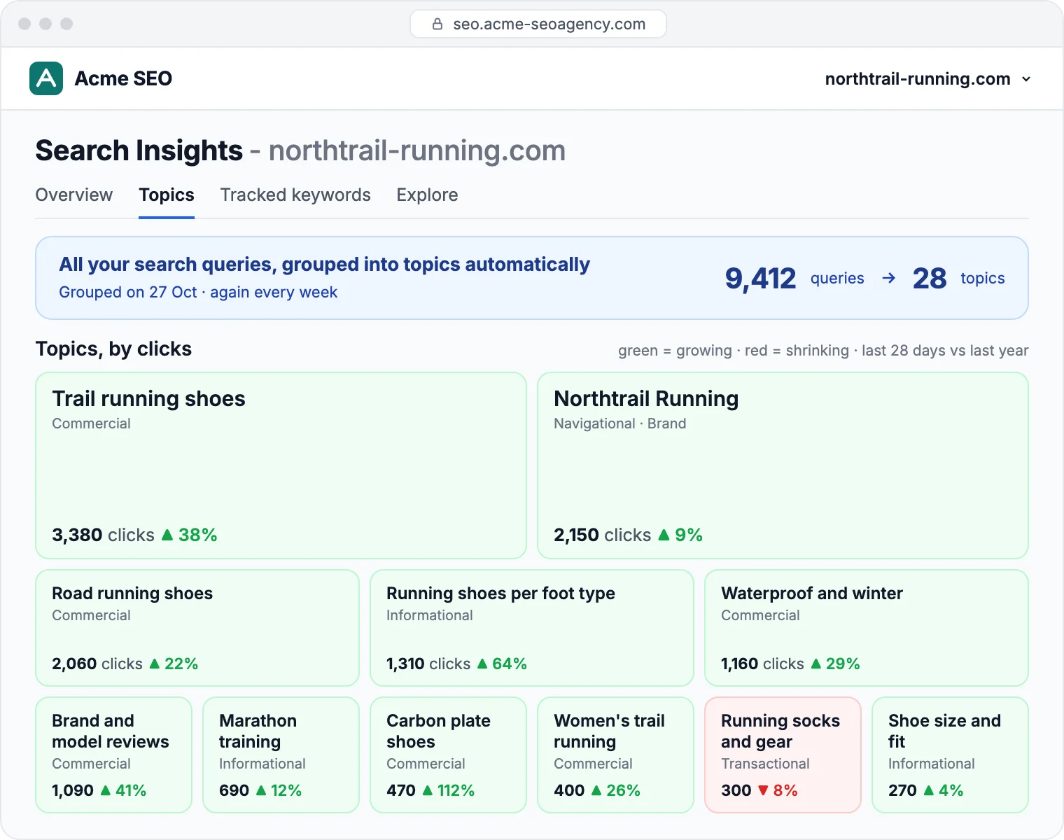Open the Waterproof and winter topic card
The image size is (1064, 840).
(867, 628)
